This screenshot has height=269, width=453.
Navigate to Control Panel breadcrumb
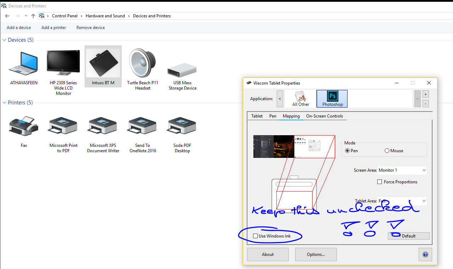pyautogui.click(x=65, y=16)
